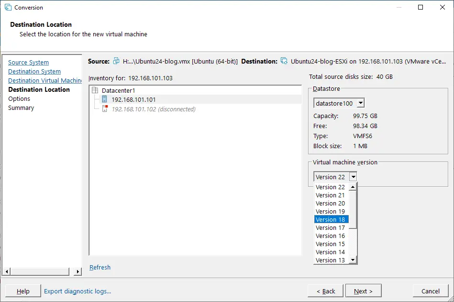The height and width of the screenshot is (302, 454).
Task: Click the Help button
Action: (23, 291)
